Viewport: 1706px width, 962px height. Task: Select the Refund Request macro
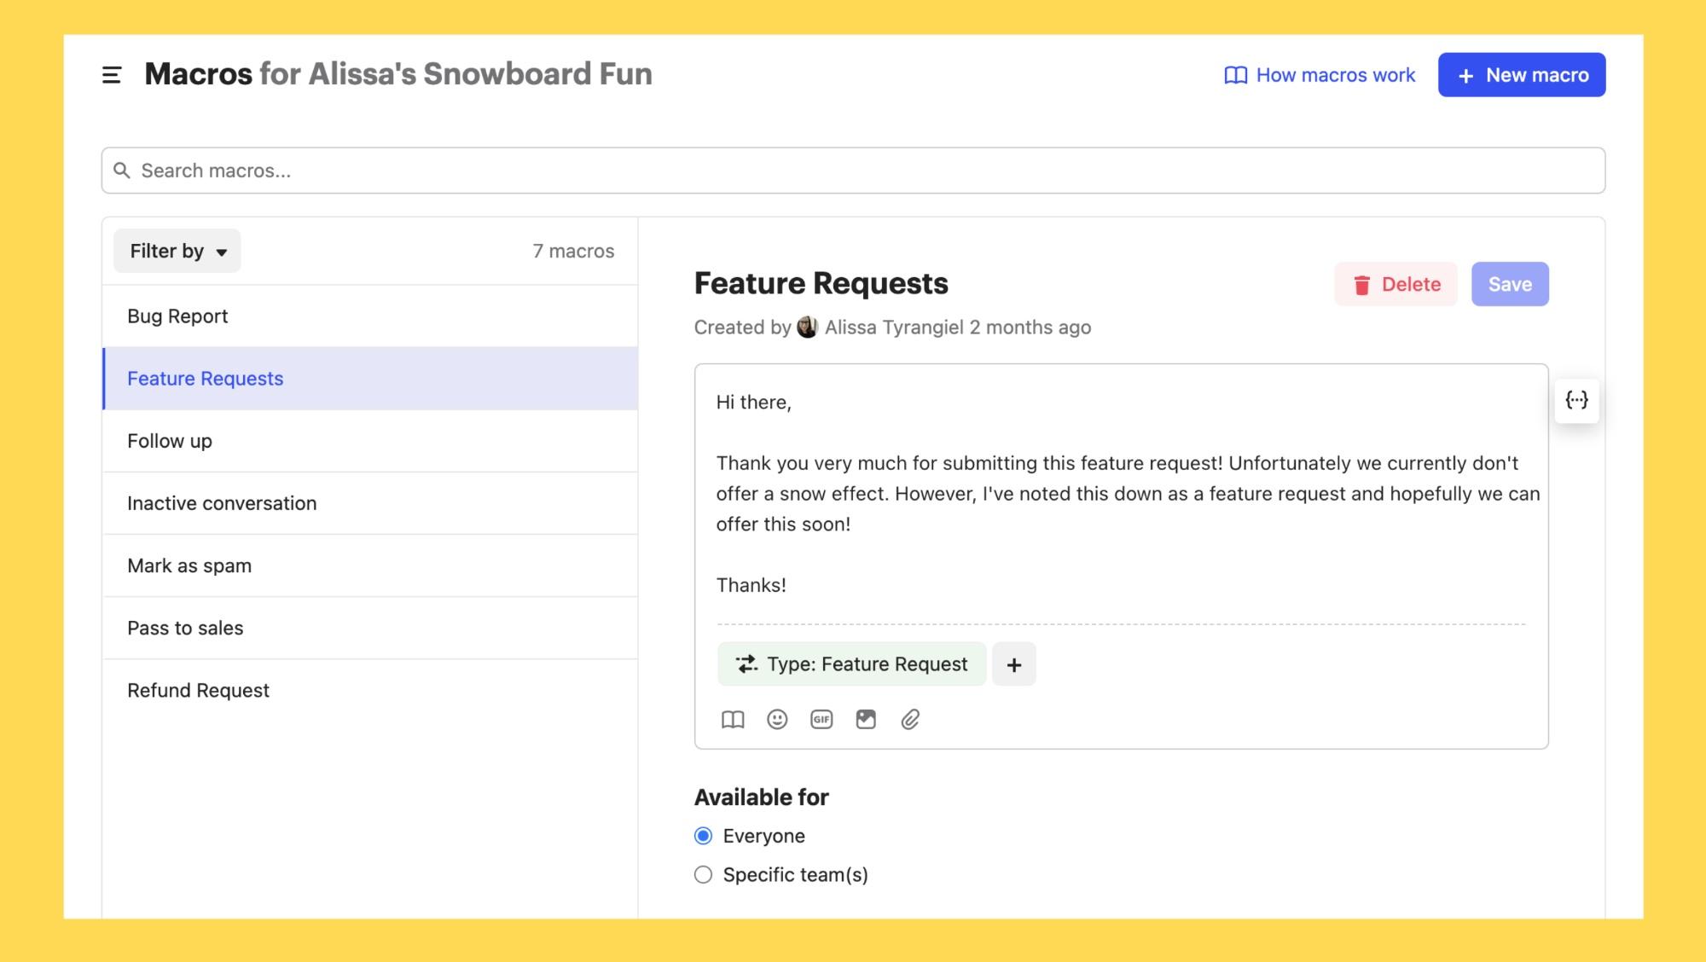(x=370, y=690)
